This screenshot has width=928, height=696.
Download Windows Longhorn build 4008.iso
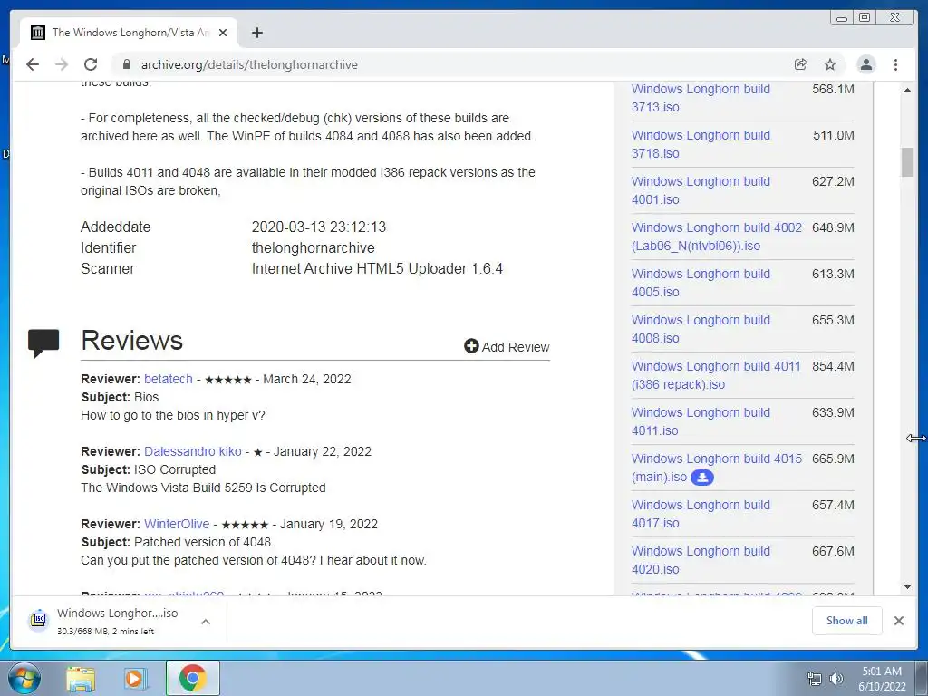[x=701, y=328]
